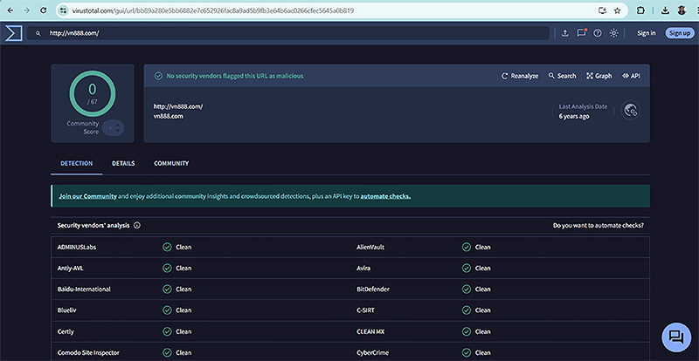Bookmark this page with the star
This screenshot has width=699, height=361.
pos(618,10)
